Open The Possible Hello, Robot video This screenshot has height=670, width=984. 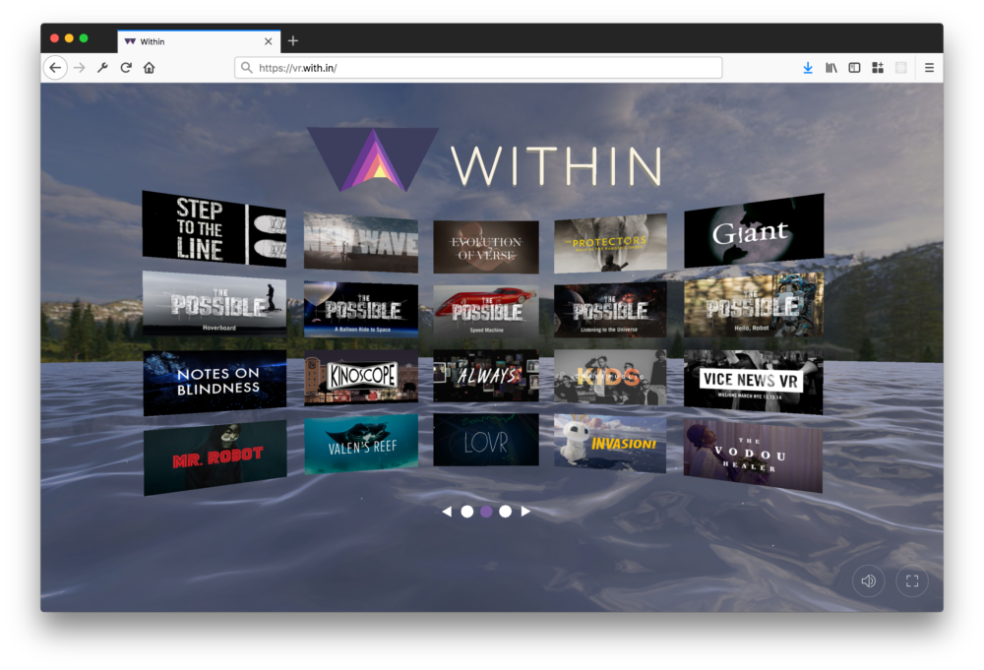point(754,304)
